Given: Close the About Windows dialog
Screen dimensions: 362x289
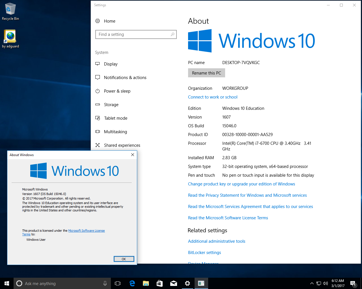Looking at the screenshot, I should [x=133, y=155].
